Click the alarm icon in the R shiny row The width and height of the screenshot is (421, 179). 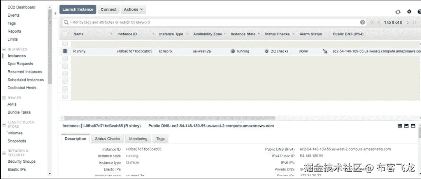(x=325, y=51)
